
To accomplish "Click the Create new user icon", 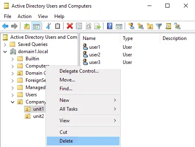I will pos(131,26).
